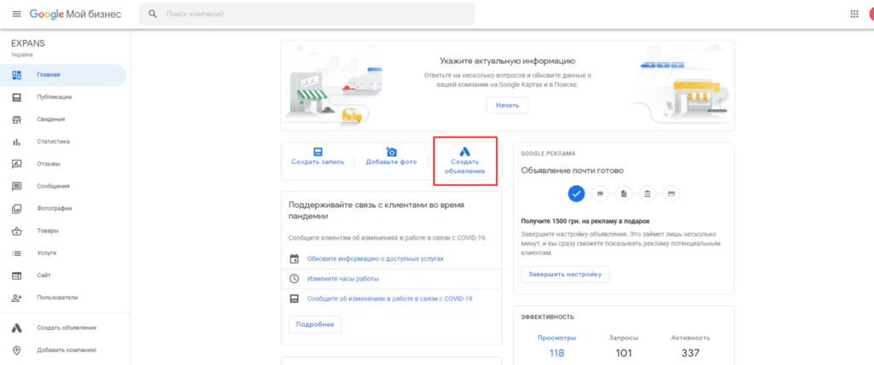874x365 pixels.
Task: Click Создать объявление shortcut card
Action: 465,161
